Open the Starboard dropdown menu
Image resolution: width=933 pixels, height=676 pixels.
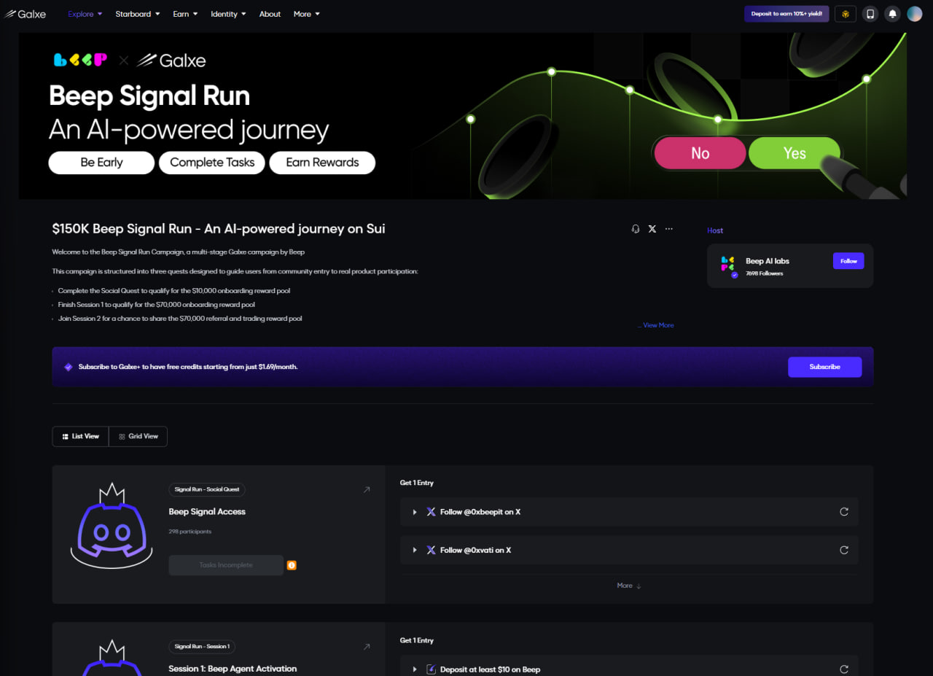(137, 14)
